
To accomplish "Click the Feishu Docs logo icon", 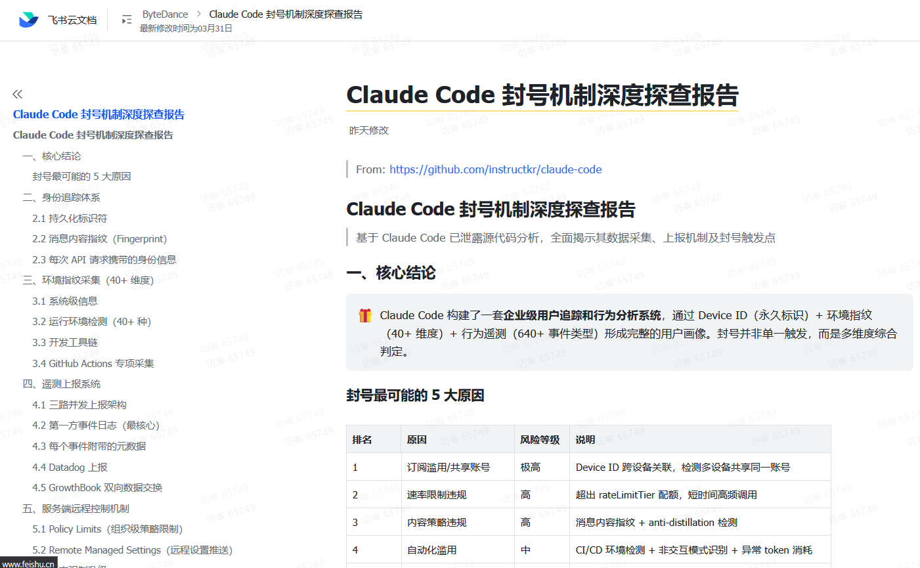I will click(28, 20).
